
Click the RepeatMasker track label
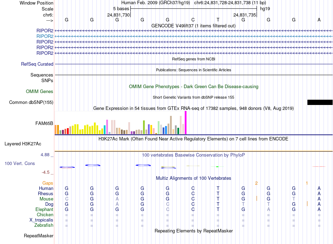pyautogui.click(x=39, y=236)
